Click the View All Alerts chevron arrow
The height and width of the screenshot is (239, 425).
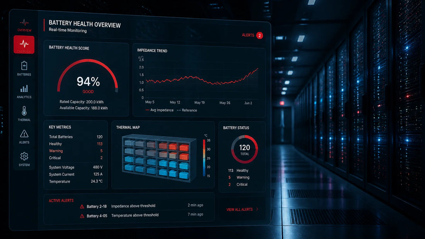tap(257, 209)
